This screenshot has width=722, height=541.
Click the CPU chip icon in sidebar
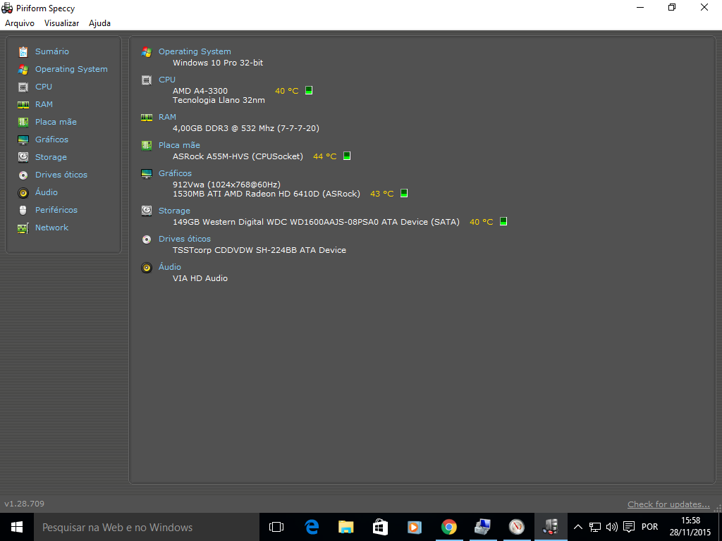[23, 87]
